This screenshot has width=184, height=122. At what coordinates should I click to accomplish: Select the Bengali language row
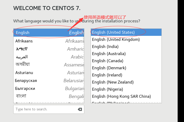click(49, 96)
